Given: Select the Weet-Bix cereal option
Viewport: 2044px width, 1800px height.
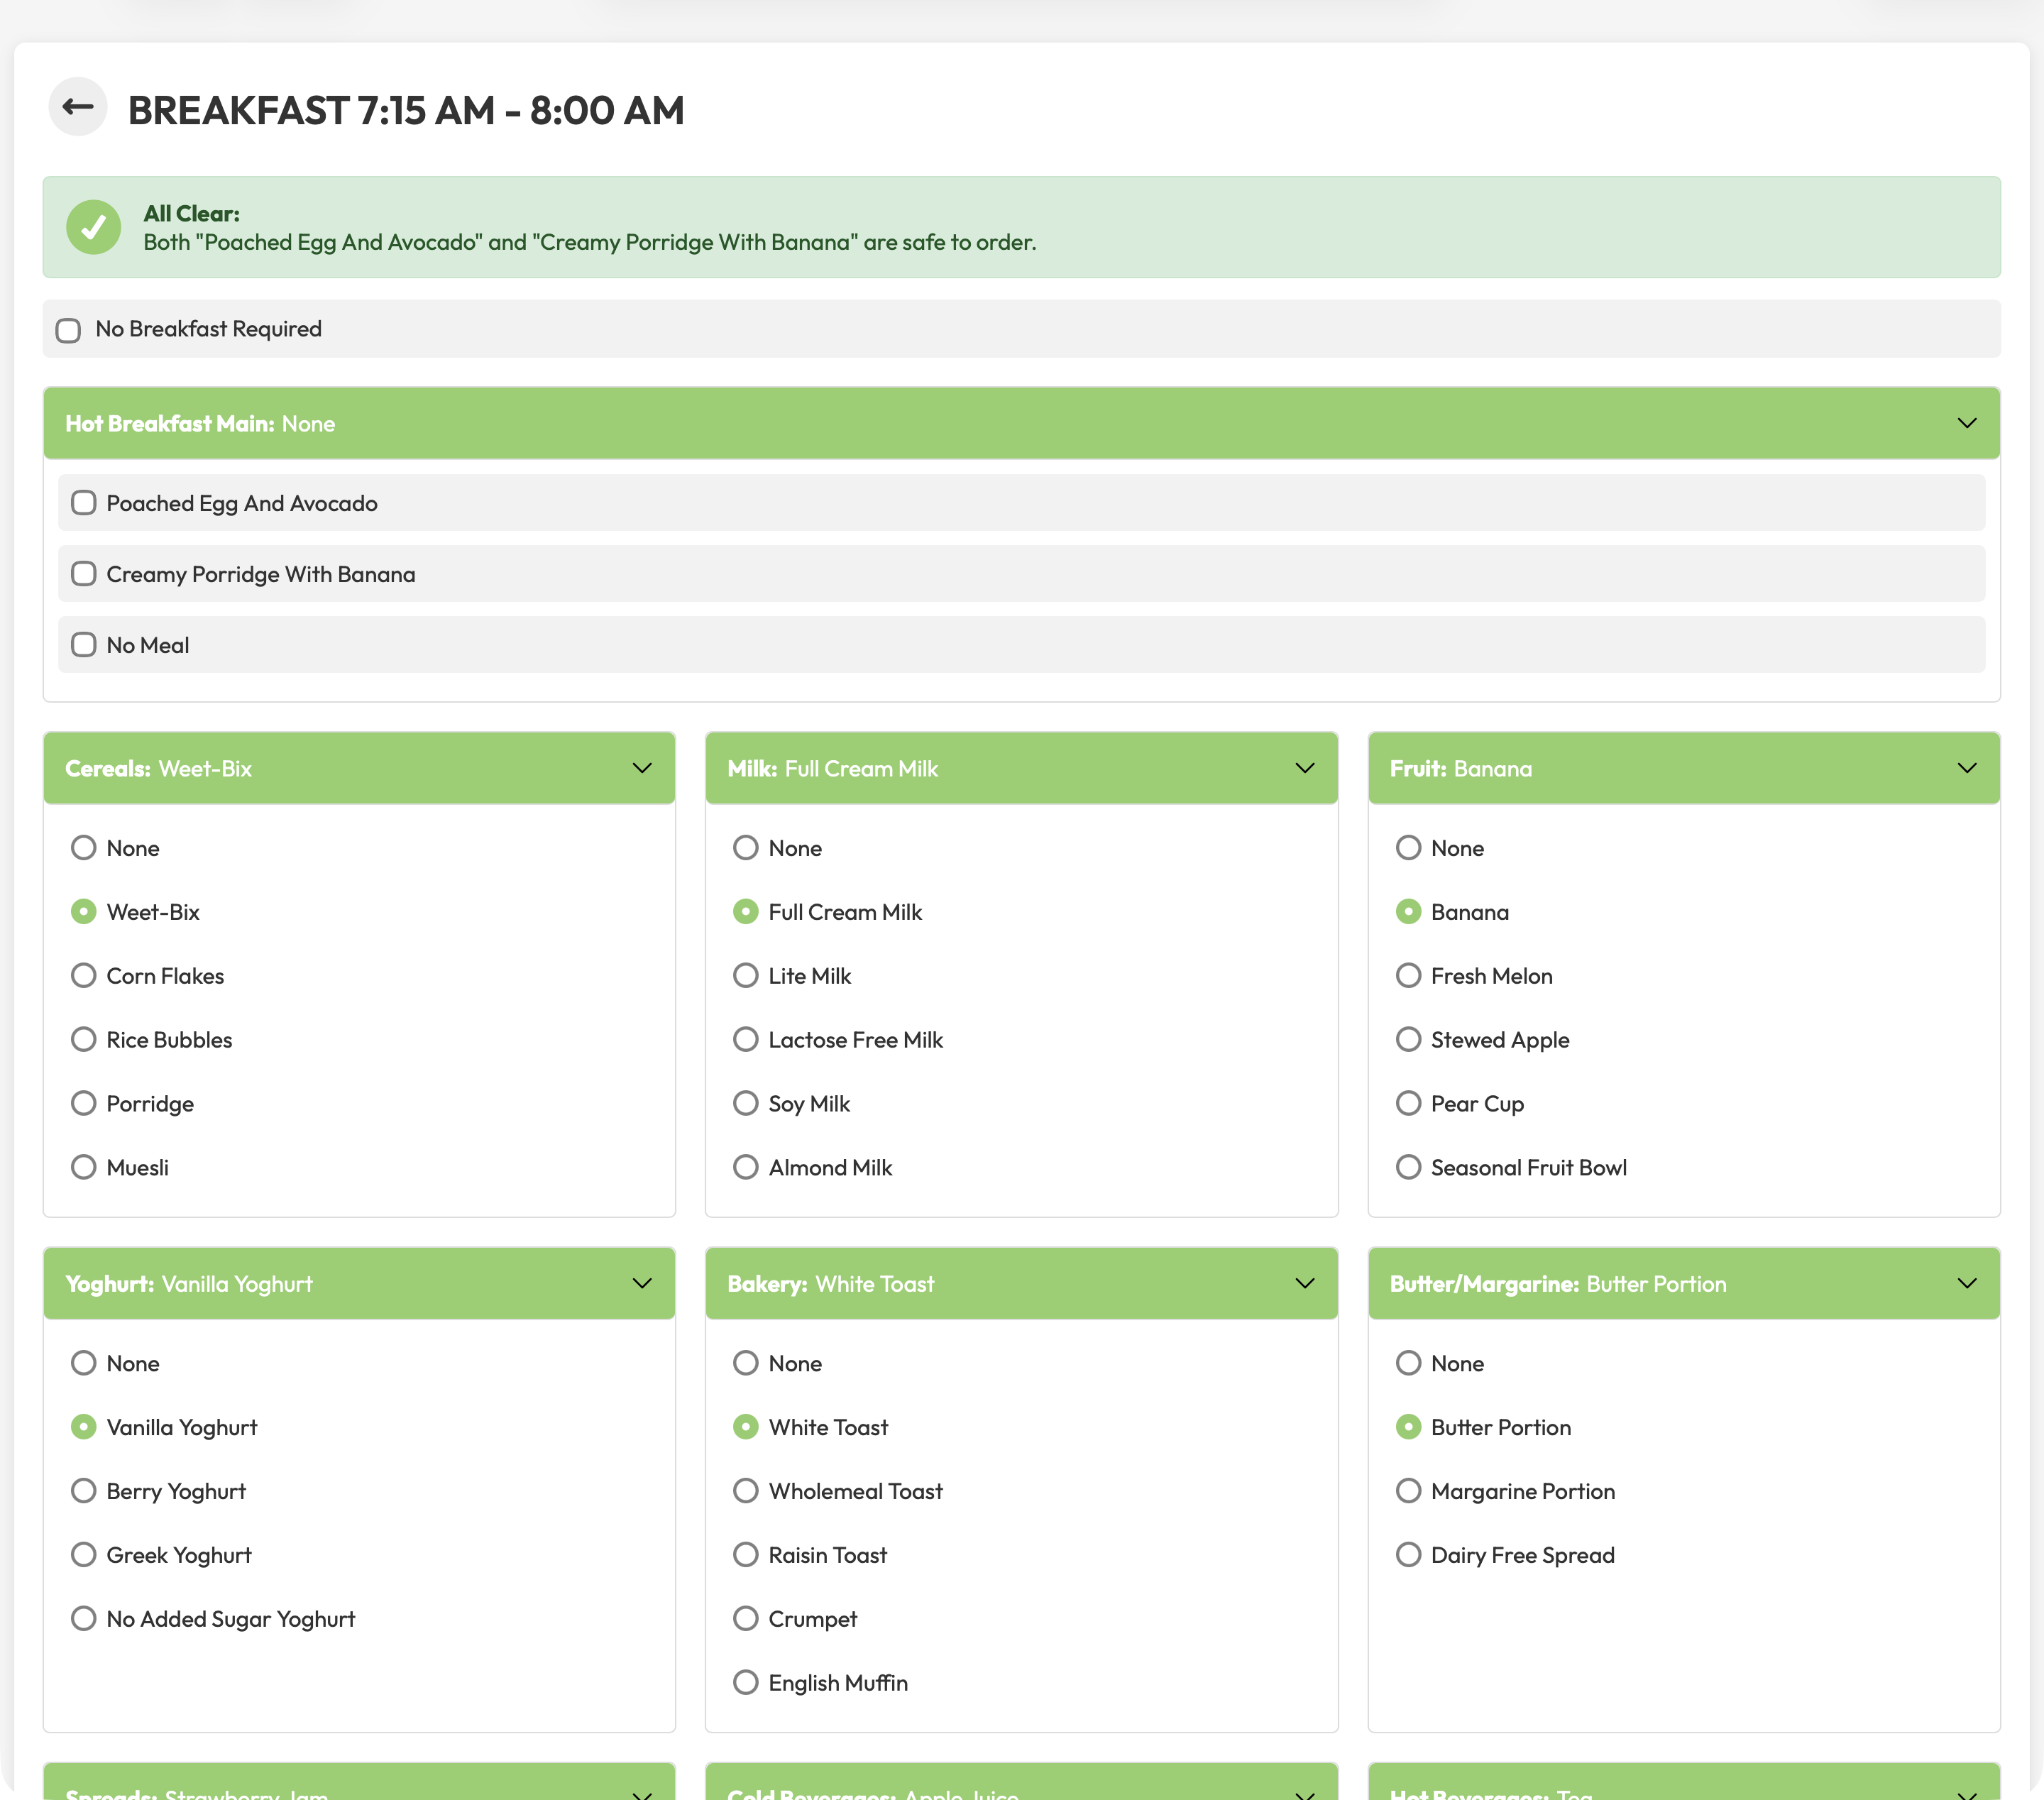Looking at the screenshot, I should tap(84, 912).
